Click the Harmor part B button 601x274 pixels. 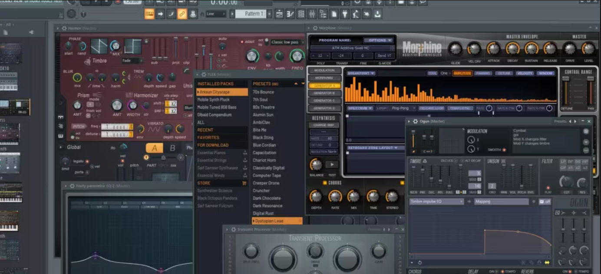(x=172, y=148)
